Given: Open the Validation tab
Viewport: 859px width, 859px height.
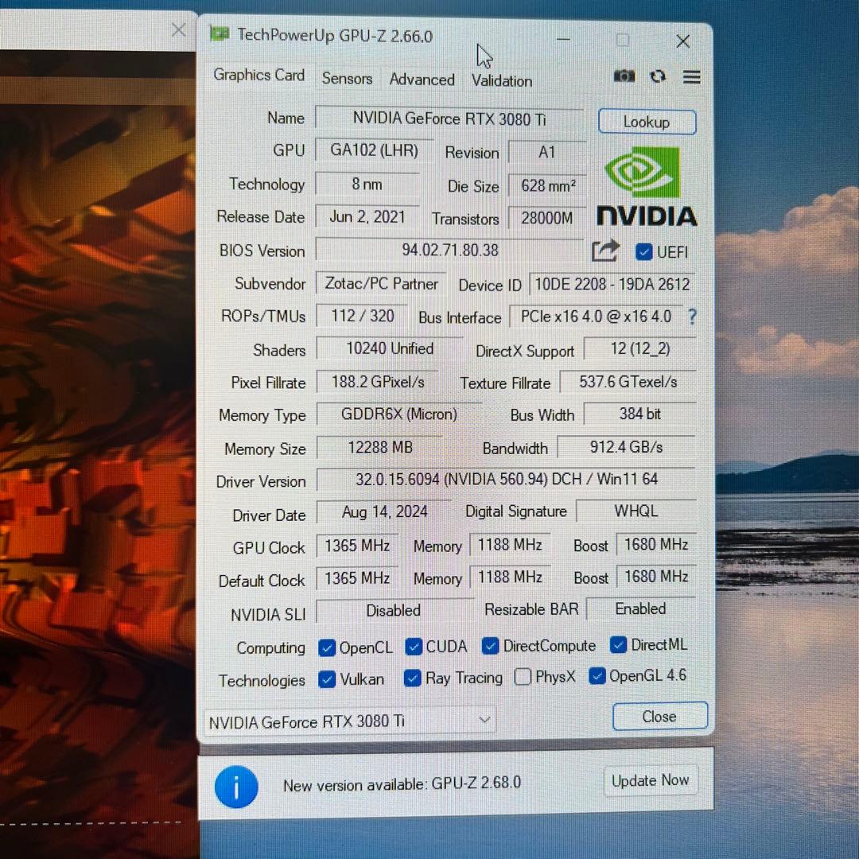Looking at the screenshot, I should pos(501,80).
